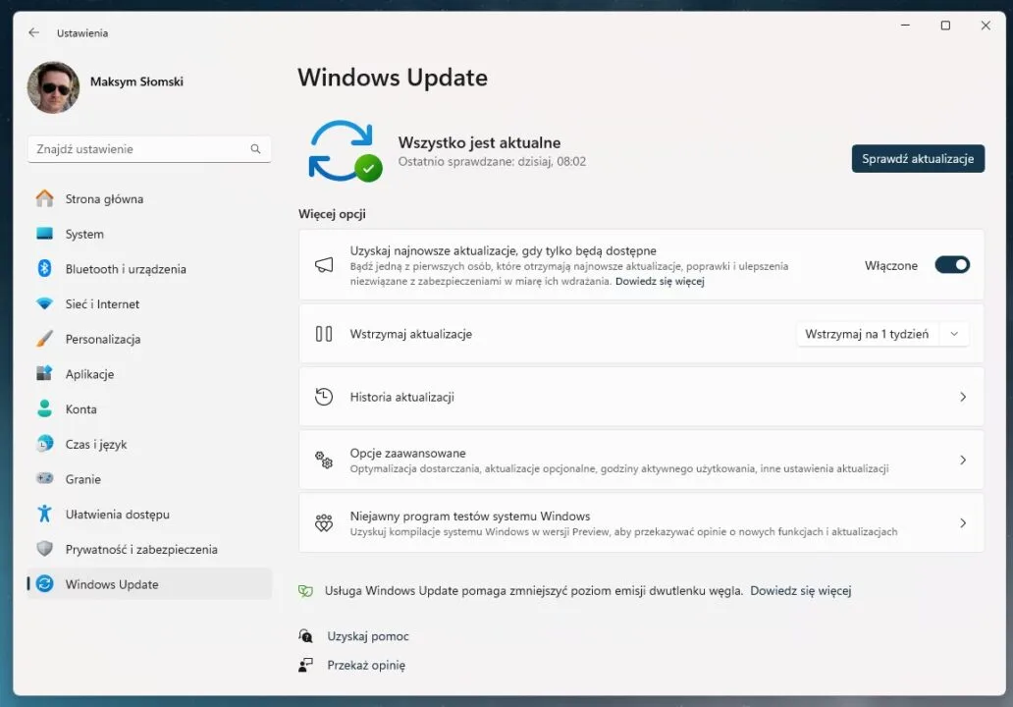Click the back arrow in title bar
Viewport: 1013px width, 707px height.
pos(33,32)
